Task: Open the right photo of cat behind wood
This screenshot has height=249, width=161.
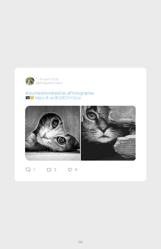Action: [108, 133]
